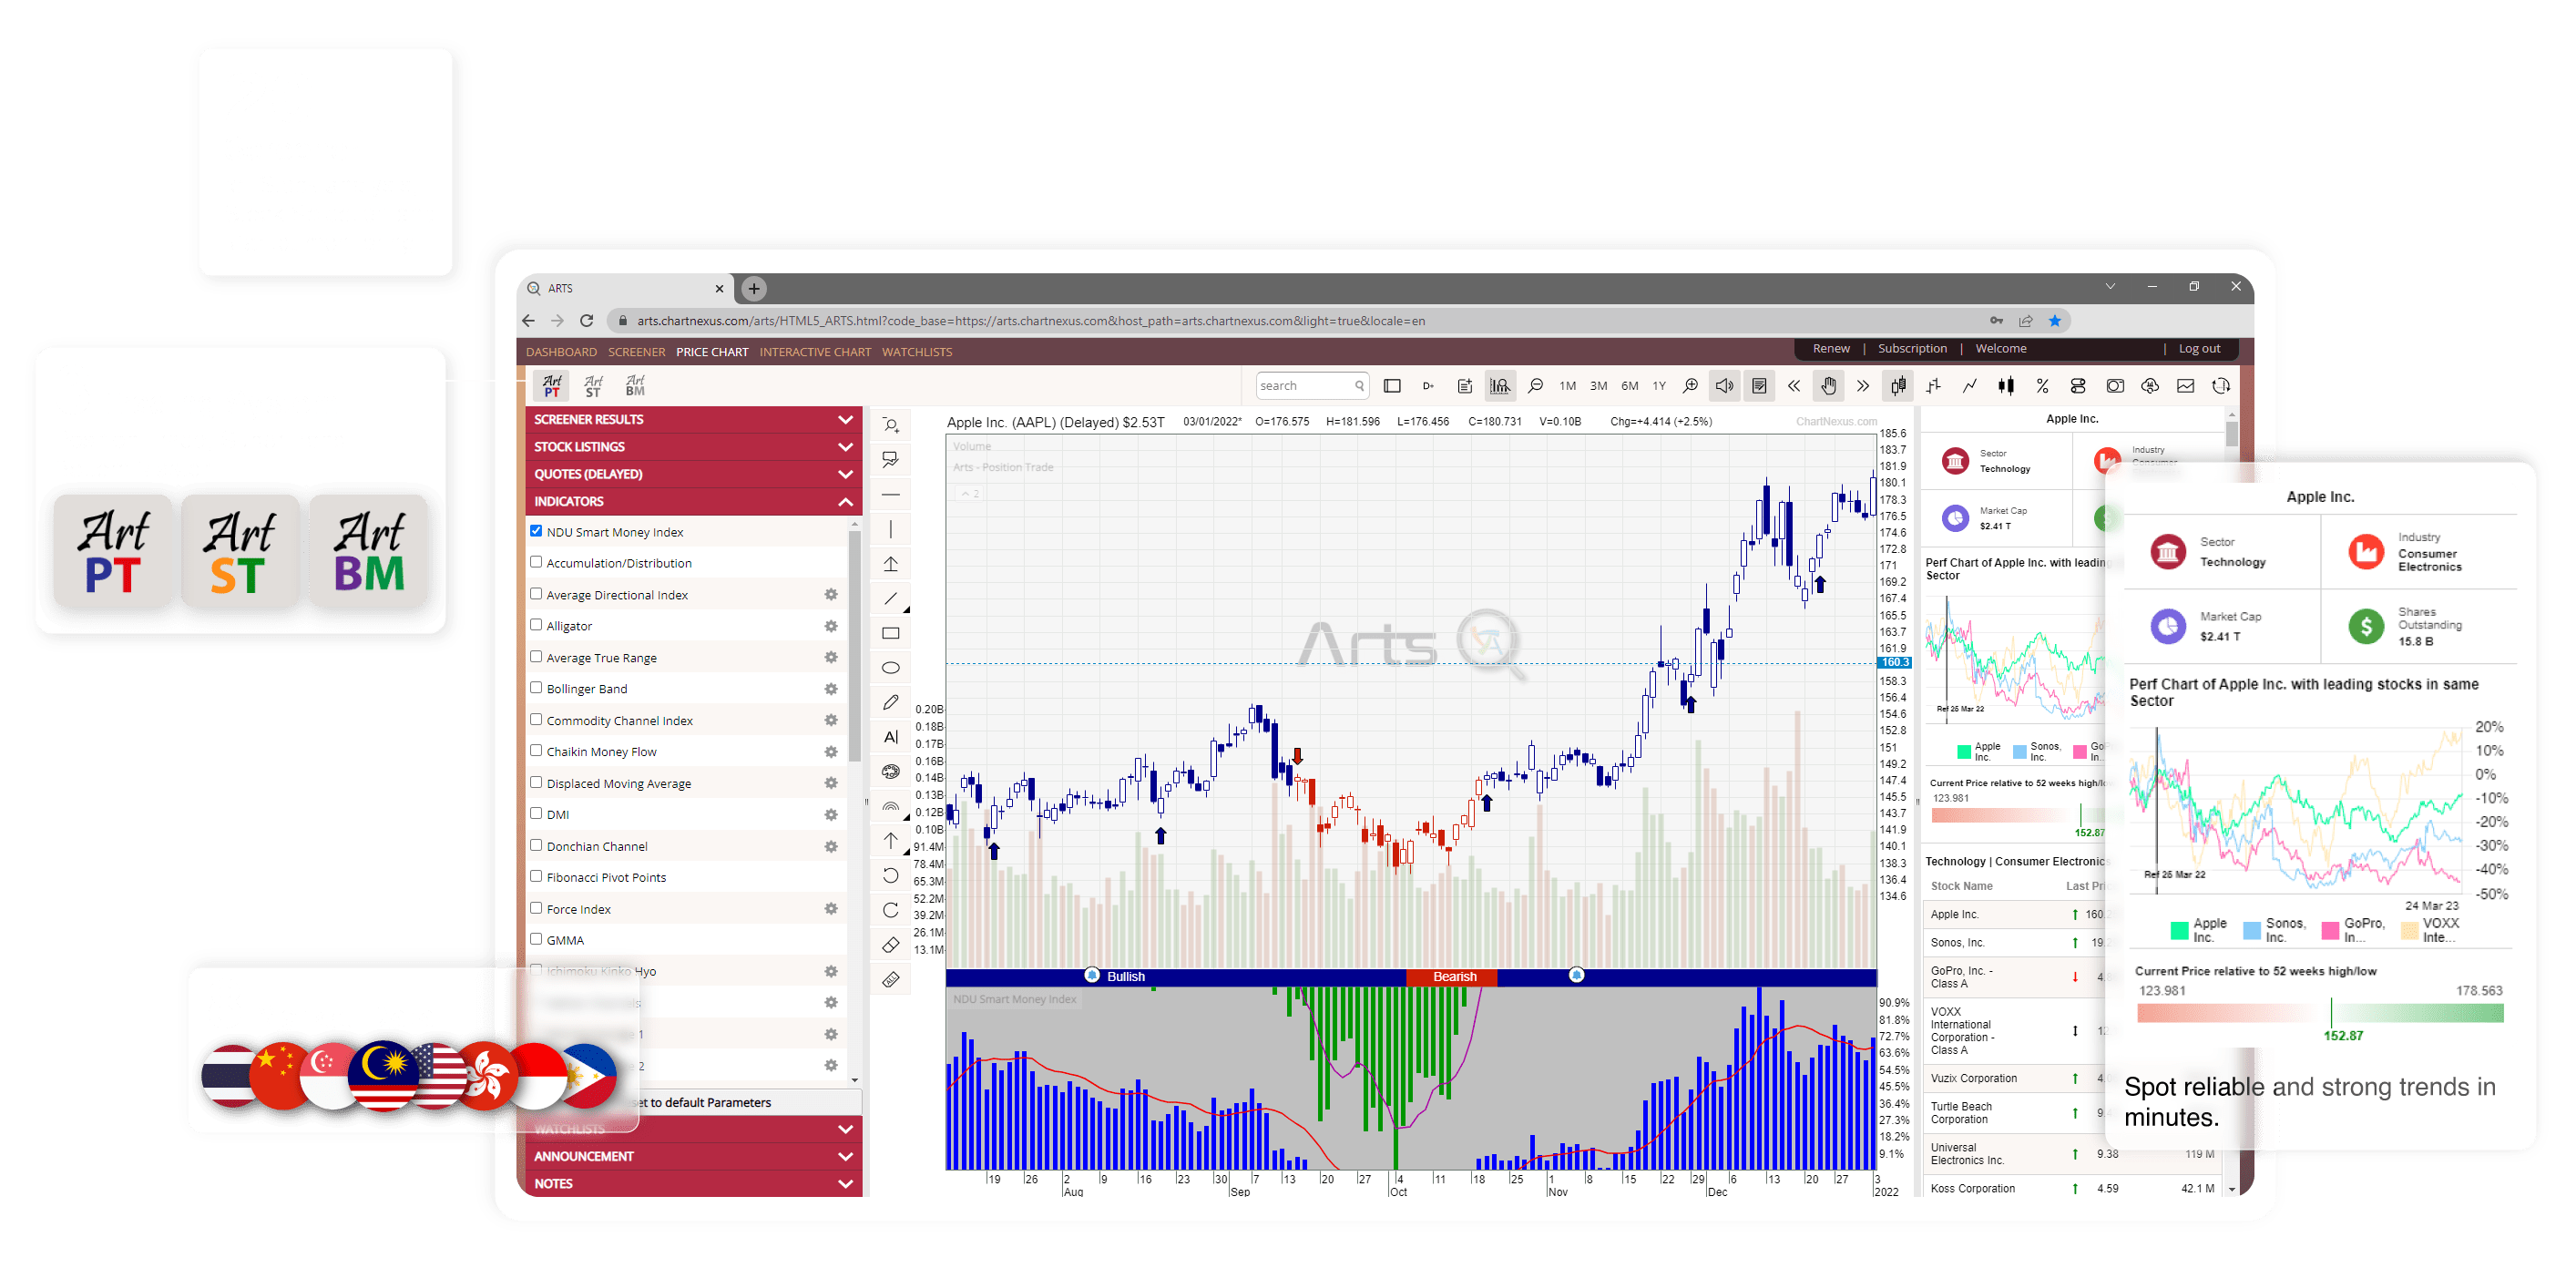
Task: Toggle the sound speaker icon
Action: [1725, 386]
